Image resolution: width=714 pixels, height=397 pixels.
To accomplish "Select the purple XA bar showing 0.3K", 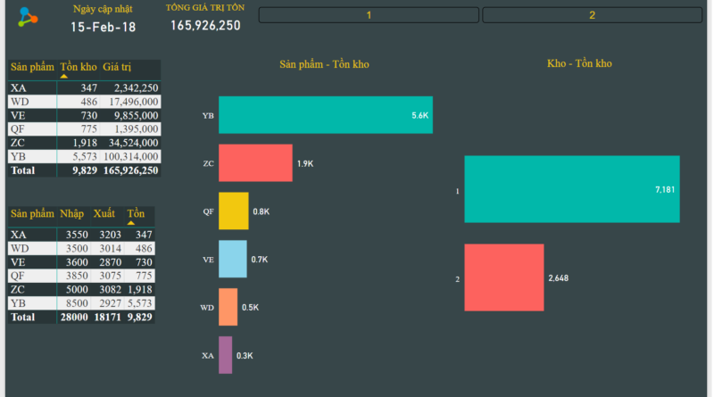I will click(x=225, y=355).
